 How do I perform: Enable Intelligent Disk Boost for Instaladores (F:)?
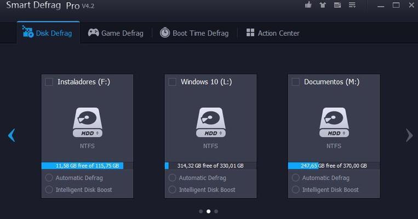(x=49, y=189)
